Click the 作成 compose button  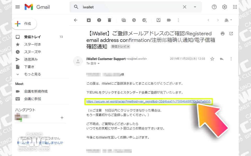(24, 24)
